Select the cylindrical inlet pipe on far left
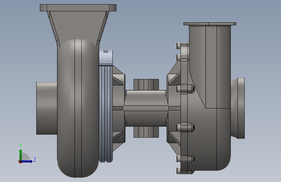This screenshot has height=182, width=281. click(47, 108)
